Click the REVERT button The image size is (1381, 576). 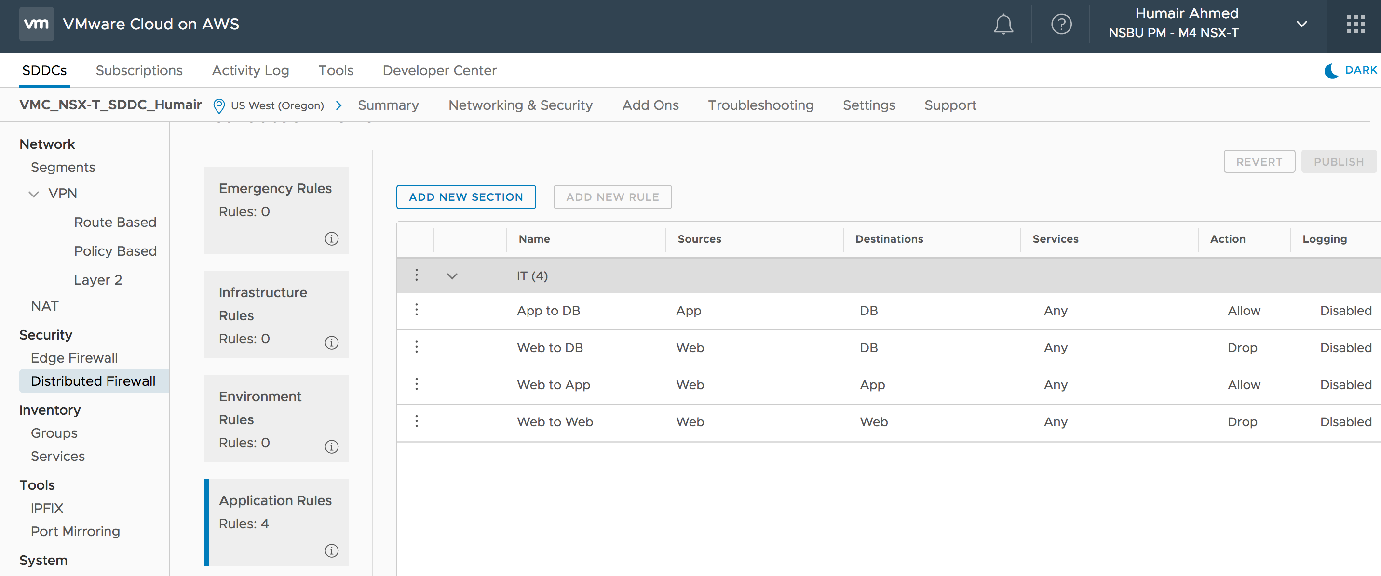1259,162
